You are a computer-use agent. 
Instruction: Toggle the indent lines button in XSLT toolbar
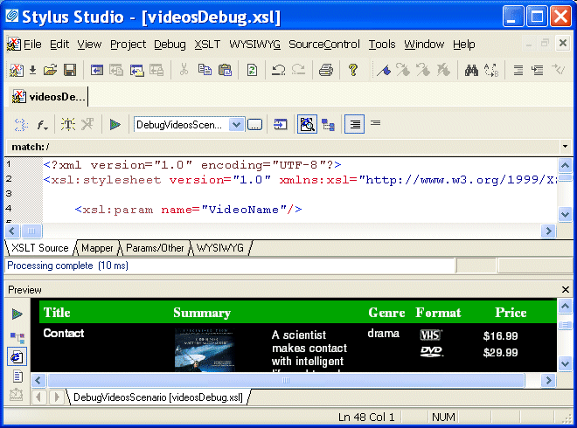(x=354, y=125)
